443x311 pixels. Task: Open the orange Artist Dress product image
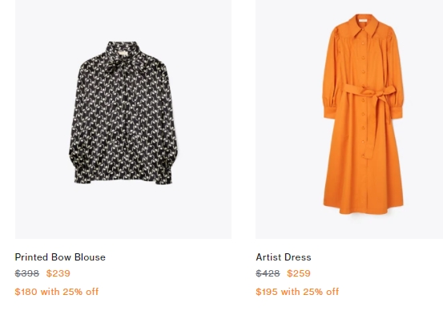point(349,119)
